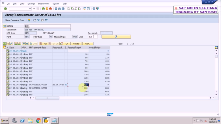Click the last icon in the Show Overview Tree toolbar
Viewport: 221px width, 124px height.
click(46, 20)
